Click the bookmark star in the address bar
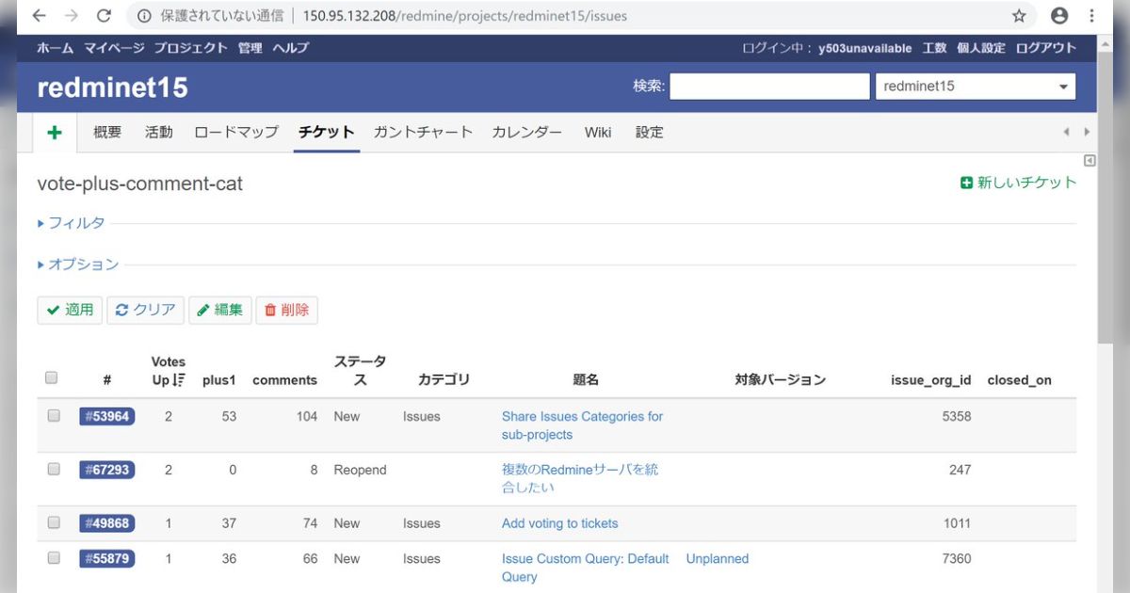This screenshot has width=1130, height=593. [x=1019, y=16]
